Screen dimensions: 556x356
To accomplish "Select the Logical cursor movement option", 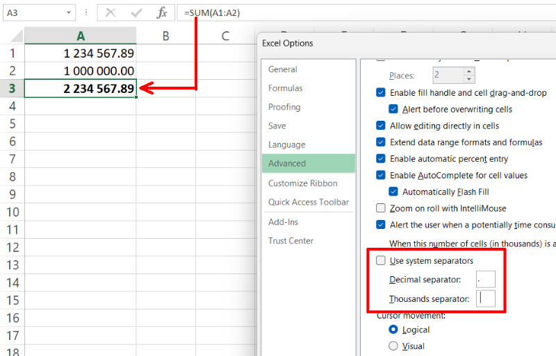I will point(393,330).
